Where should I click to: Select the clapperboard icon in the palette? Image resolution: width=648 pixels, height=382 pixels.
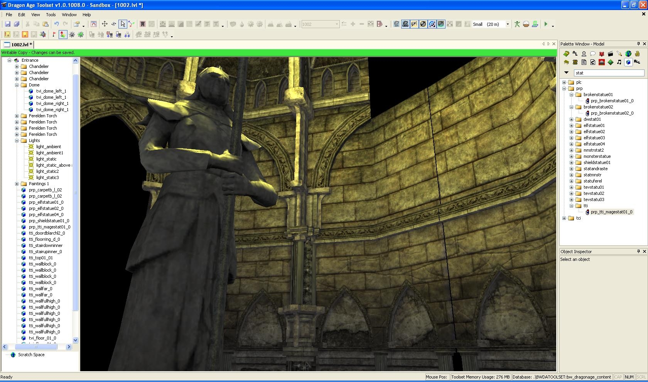click(610, 54)
